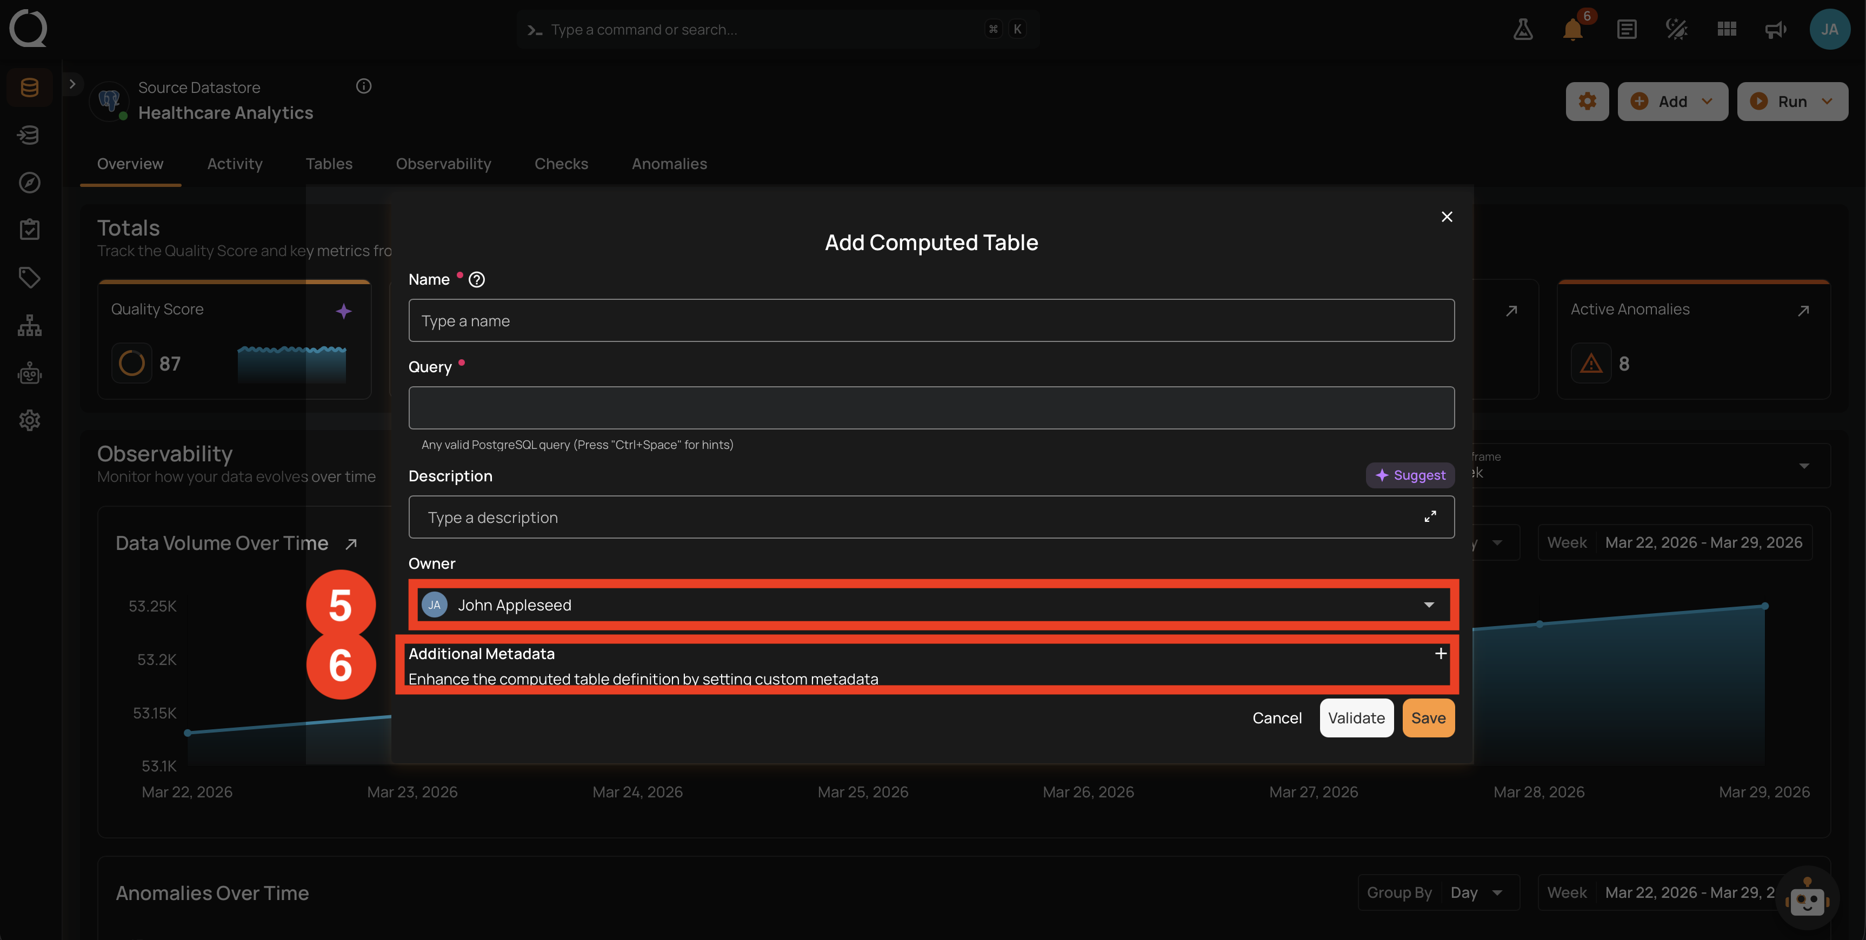Expand the sidebar with the chevron toggle
The width and height of the screenshot is (1866, 940).
[72, 84]
